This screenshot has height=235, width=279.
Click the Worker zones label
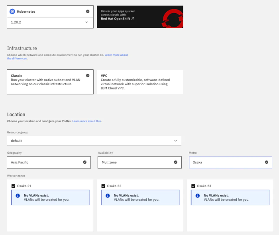point(16,176)
